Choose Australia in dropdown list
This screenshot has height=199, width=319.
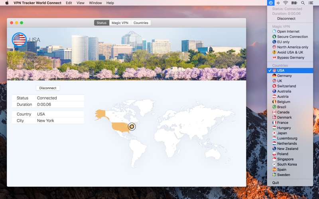(290, 92)
